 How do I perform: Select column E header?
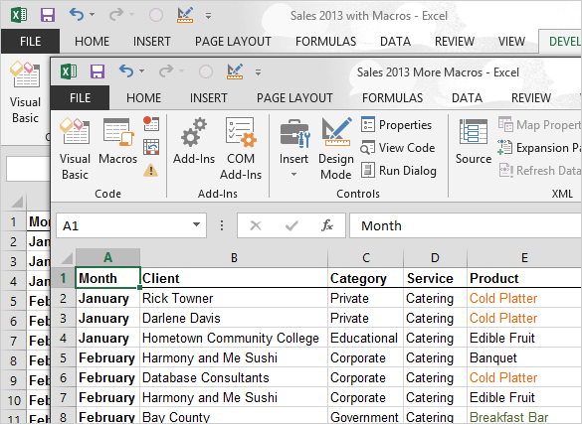[x=524, y=258]
